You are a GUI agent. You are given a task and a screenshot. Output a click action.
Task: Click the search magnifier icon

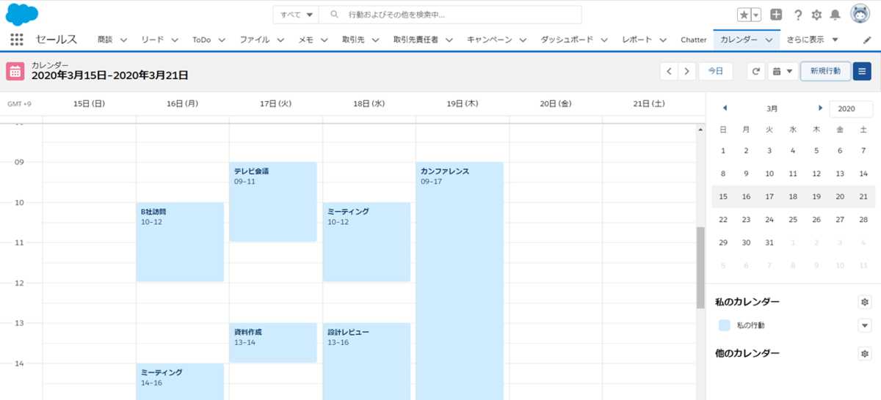click(334, 15)
